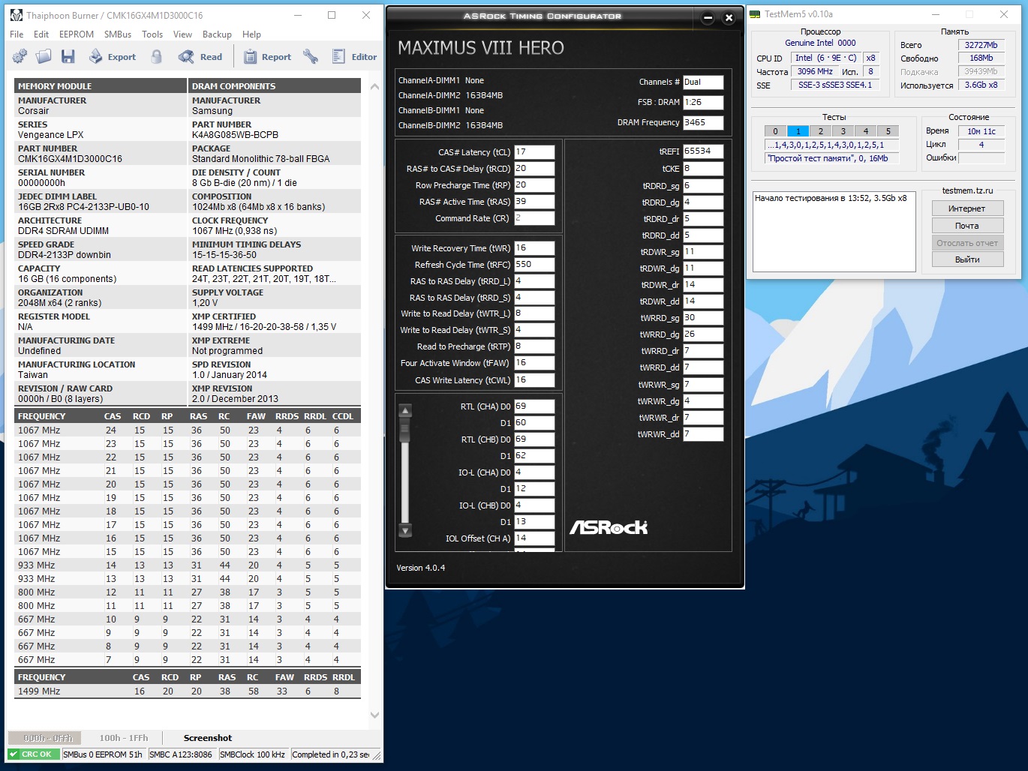Screen dimensions: 1028x771
Task: Open the Edit menu in Thaiphoon Burner
Action: 41,34
